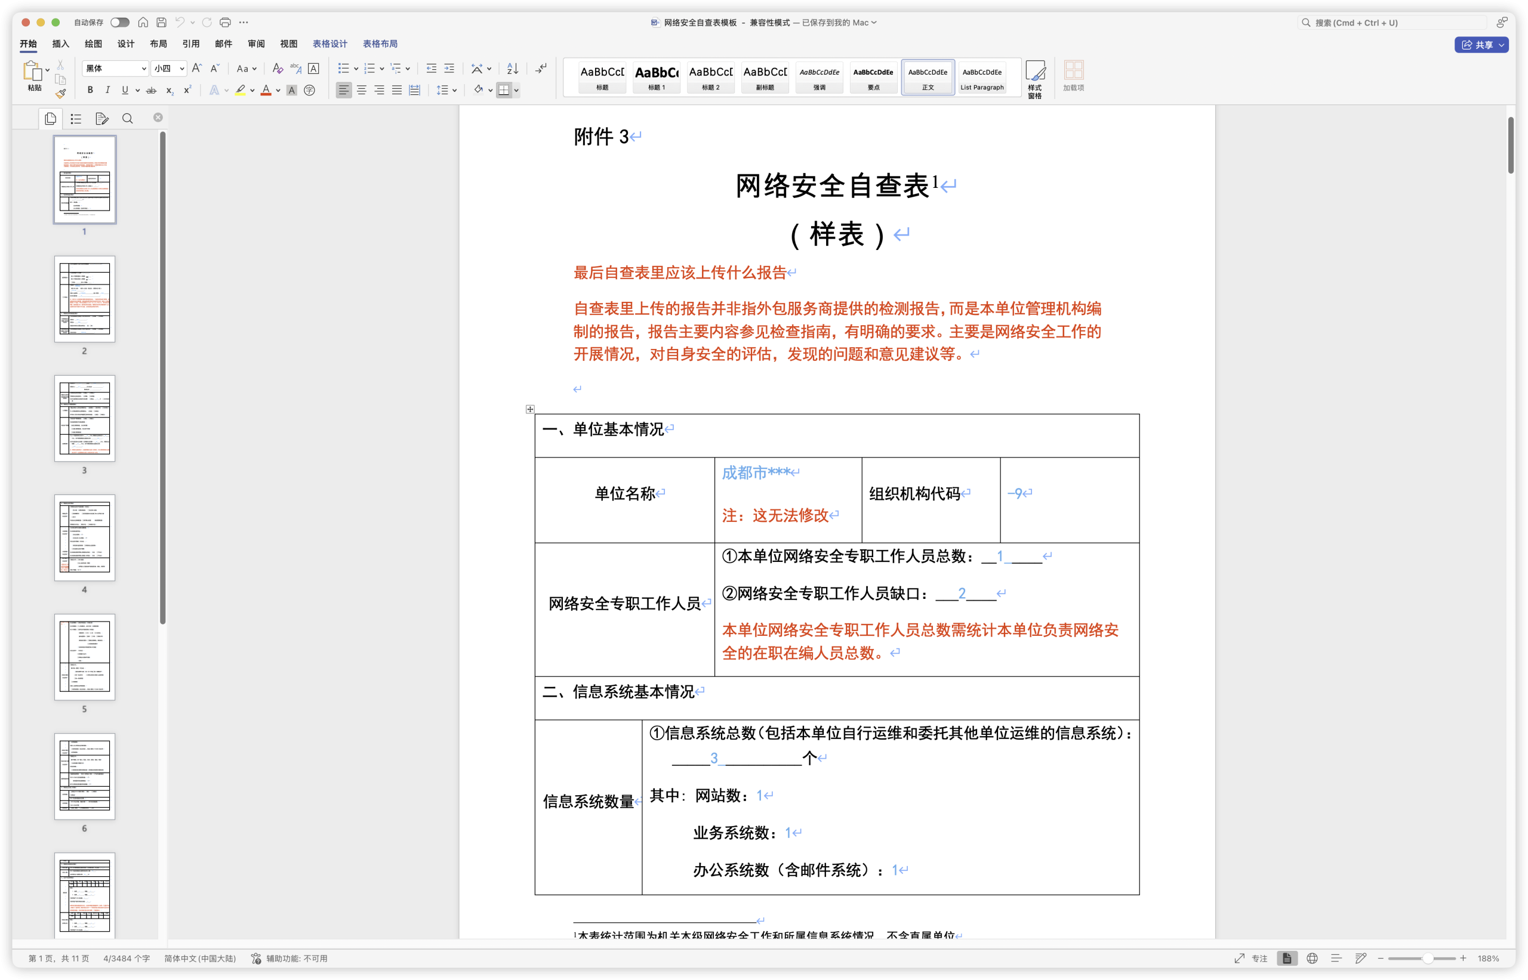This screenshot has height=980, width=1528.
Task: Increase the paragraph indent
Action: pyautogui.click(x=449, y=68)
